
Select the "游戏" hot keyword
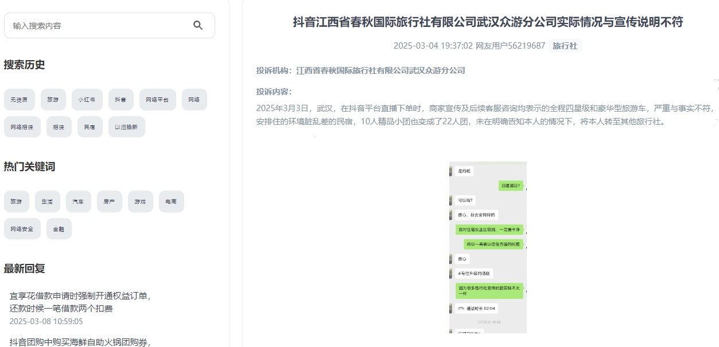(x=140, y=201)
